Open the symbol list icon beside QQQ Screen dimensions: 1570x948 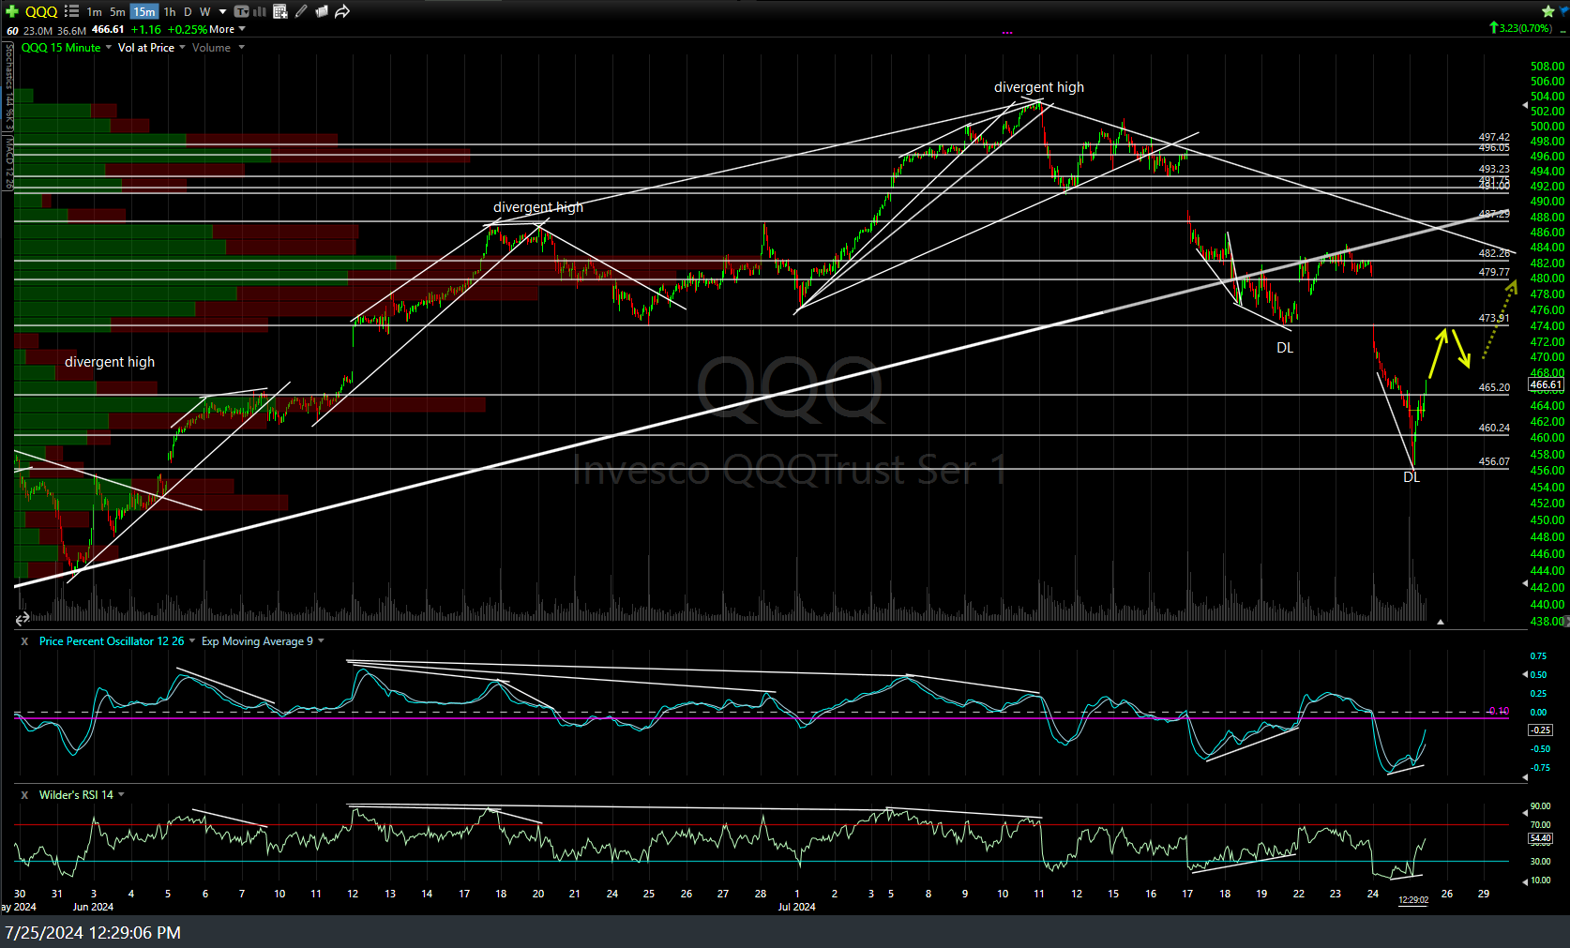coord(71,11)
